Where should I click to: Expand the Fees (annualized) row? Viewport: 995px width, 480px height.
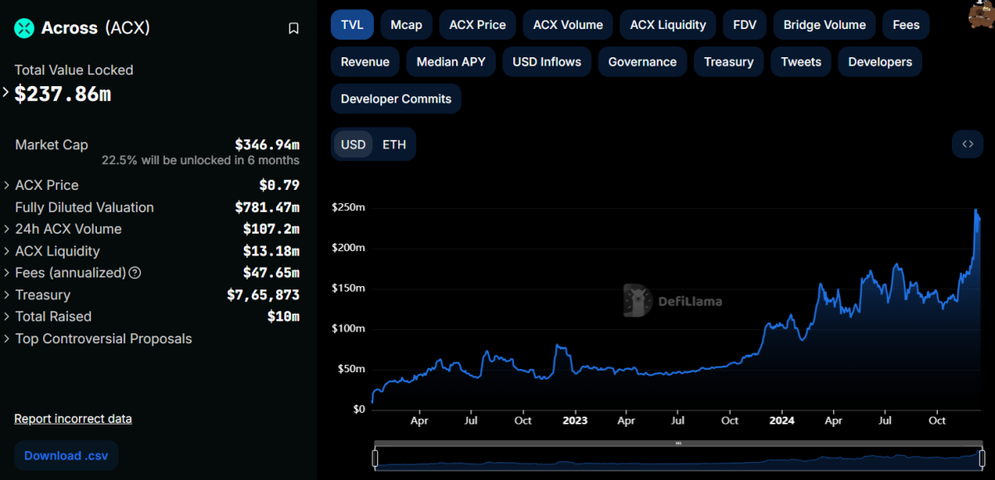[7, 273]
